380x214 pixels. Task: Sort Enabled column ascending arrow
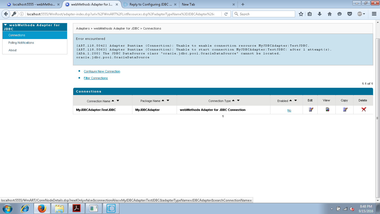290,101
